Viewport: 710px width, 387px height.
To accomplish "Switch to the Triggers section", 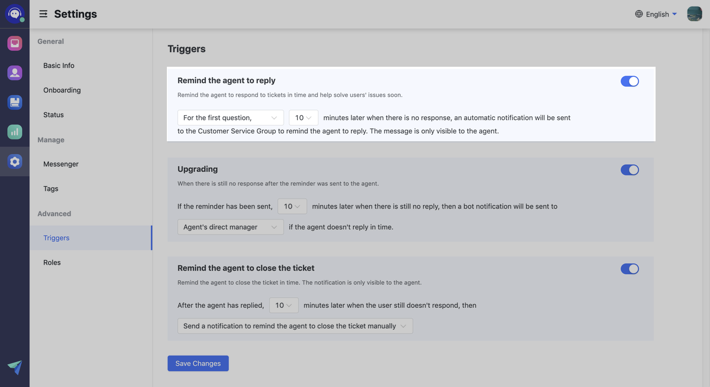I will point(56,238).
